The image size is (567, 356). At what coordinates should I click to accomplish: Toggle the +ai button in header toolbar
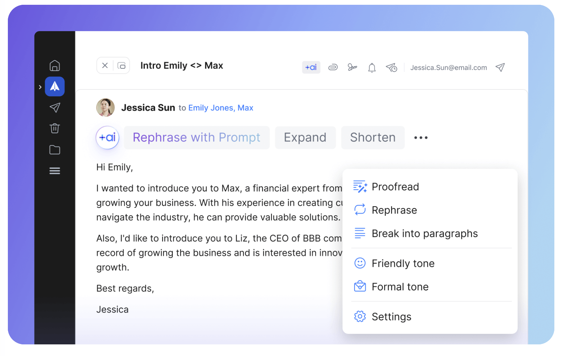tap(311, 67)
